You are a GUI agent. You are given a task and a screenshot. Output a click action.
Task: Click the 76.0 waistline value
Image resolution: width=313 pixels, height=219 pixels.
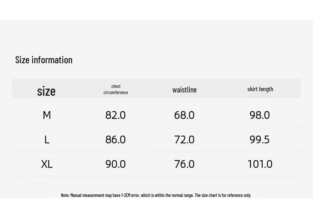tap(184, 164)
